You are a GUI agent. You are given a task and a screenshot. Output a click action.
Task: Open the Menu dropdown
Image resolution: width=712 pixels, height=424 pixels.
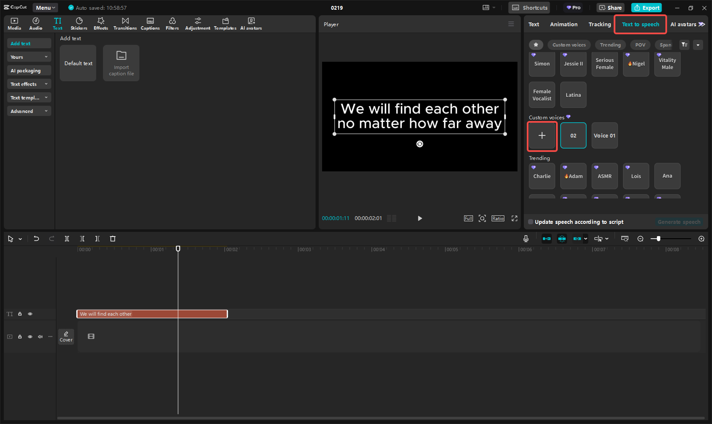[45, 8]
